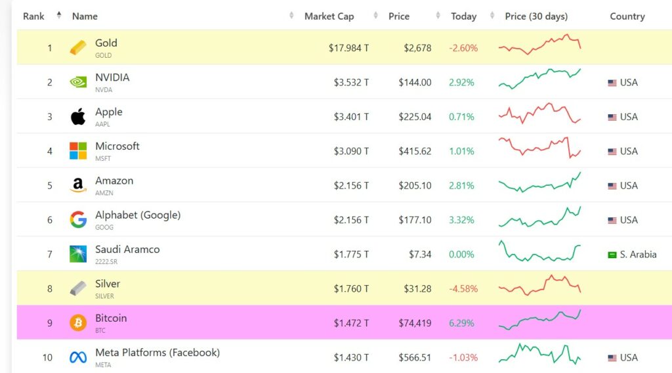Click the NVIDIA logo icon
Image resolution: width=672 pixels, height=373 pixels.
[x=78, y=82]
